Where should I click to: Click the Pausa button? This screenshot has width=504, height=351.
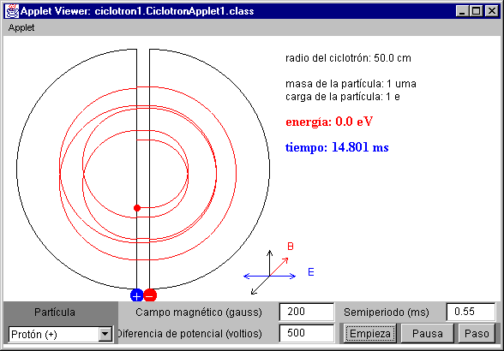[x=427, y=333]
